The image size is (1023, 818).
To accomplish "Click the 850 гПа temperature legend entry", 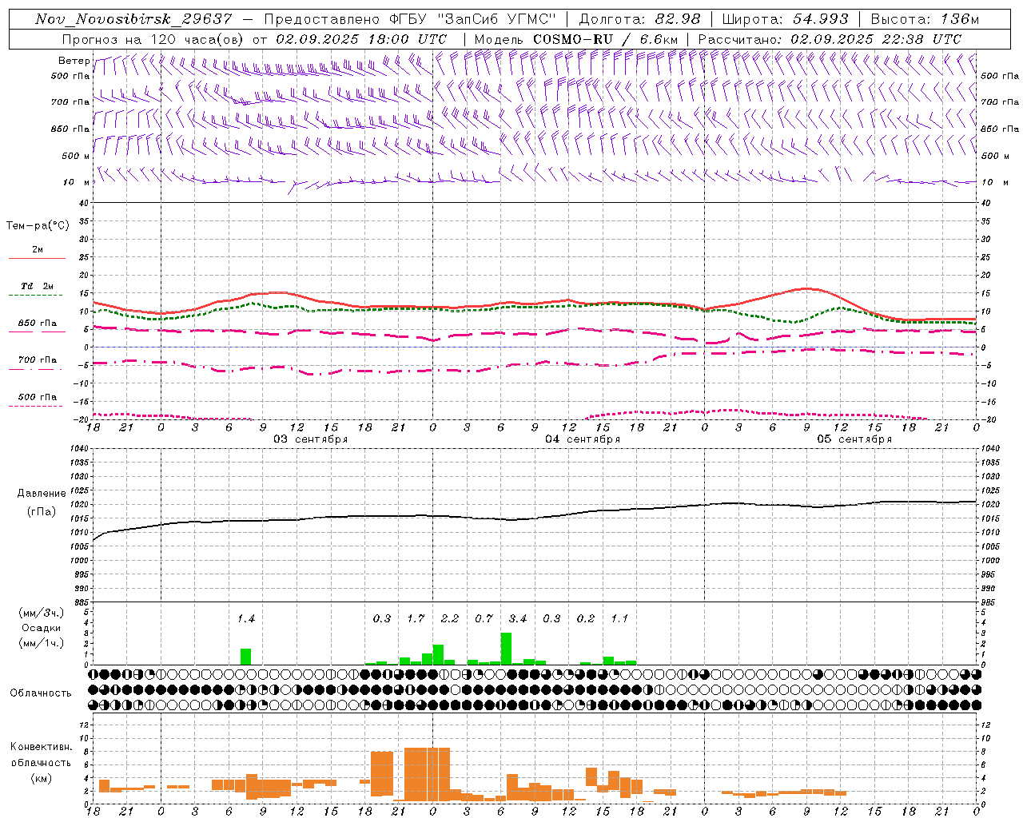I will 37,323.
